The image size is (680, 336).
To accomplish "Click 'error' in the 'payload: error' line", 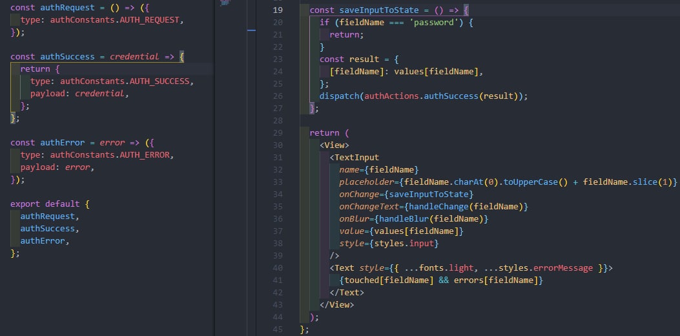I will point(77,167).
